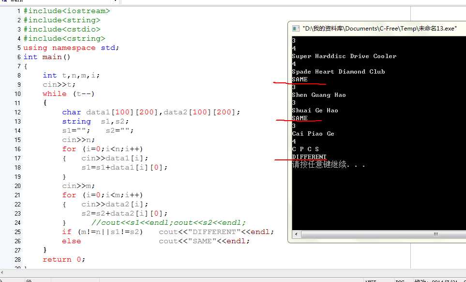The width and height of the screenshot is (466, 282).
Task: Click the 'for (i=0;i<m;i++)' line
Action: coord(103,195)
